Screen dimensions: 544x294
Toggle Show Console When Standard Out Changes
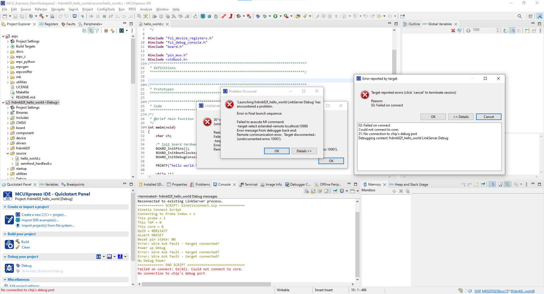tap(320, 191)
